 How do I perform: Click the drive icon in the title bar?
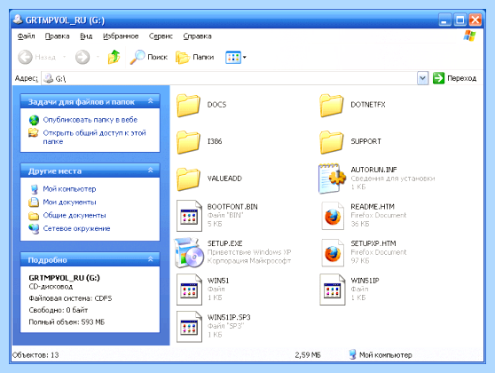point(18,20)
